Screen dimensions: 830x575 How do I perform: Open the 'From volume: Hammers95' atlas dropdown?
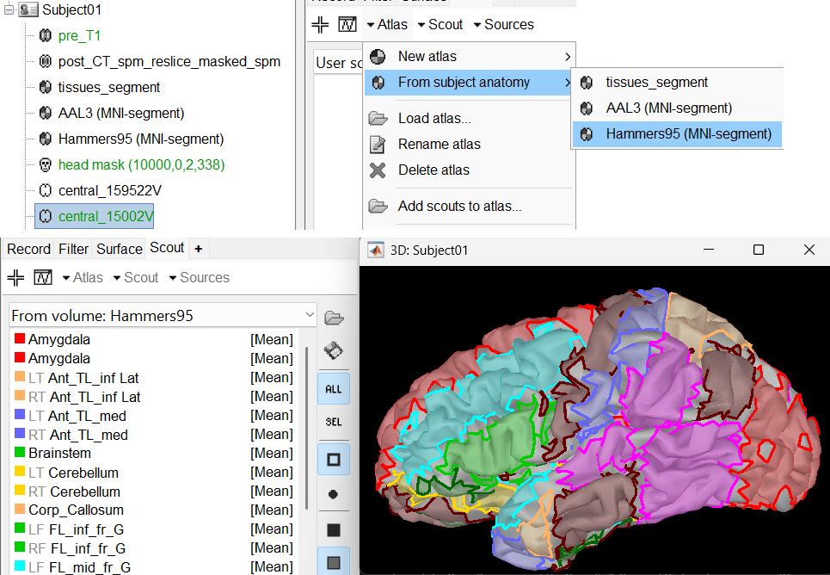[163, 316]
